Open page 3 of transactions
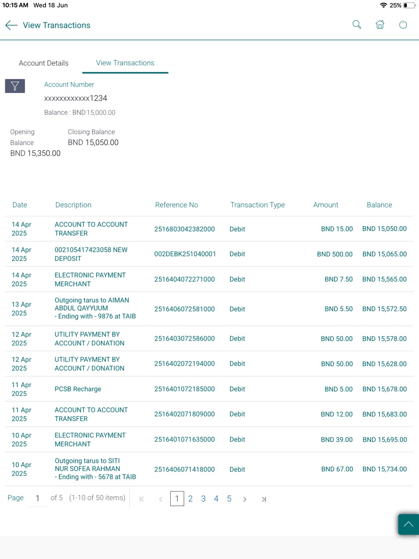Viewport: 419px width, 559px height. pos(203,499)
